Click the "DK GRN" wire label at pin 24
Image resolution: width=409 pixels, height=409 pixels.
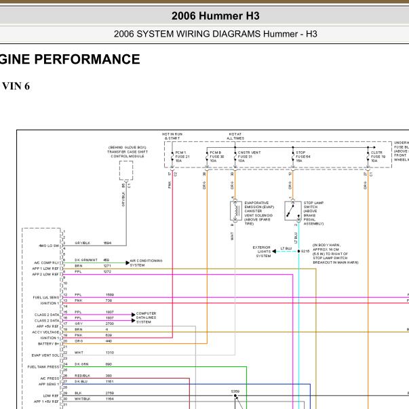(81, 364)
